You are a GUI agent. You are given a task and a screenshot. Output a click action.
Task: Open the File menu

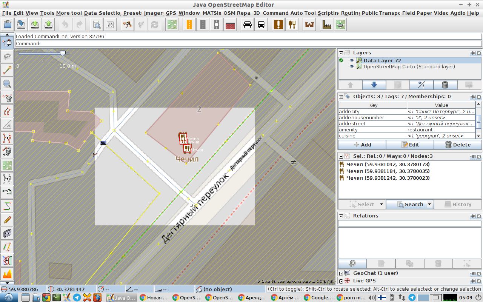(6, 13)
